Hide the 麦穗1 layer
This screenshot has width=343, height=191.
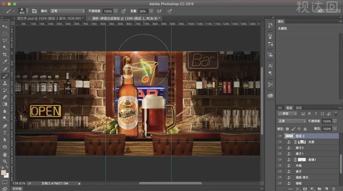[x=280, y=160]
